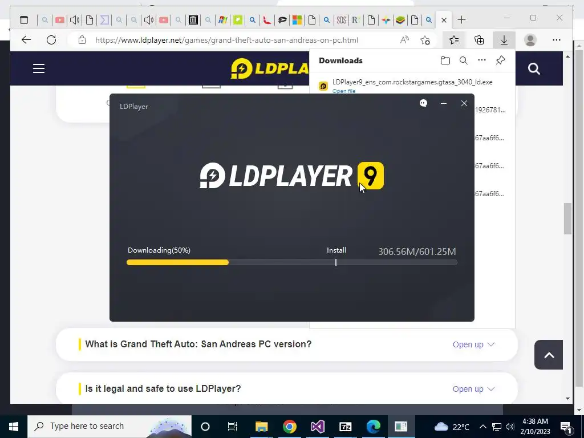Image resolution: width=584 pixels, height=438 pixels.
Task: Click the LDPLAYER logo in site header
Action: point(270,68)
